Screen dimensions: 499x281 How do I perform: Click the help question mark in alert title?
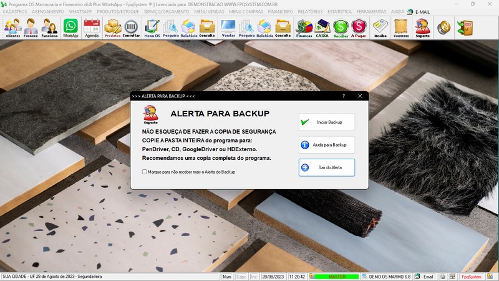pyautogui.click(x=344, y=96)
